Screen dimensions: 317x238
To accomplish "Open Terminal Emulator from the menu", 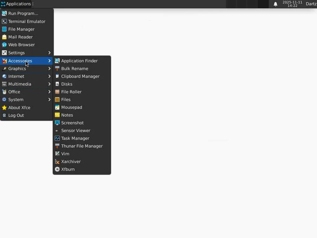I will (x=27, y=21).
